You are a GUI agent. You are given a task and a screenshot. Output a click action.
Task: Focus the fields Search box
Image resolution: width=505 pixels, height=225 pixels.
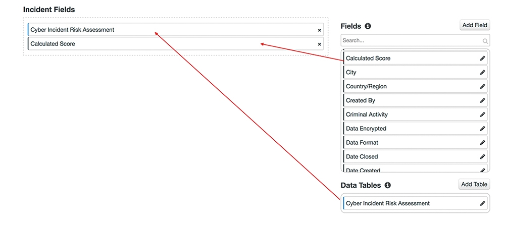tap(409, 40)
